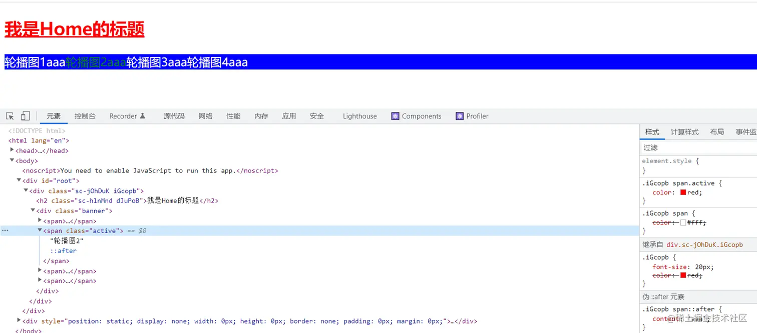Image resolution: width=757 pixels, height=333 pixels.
Task: Select the 样式 sidebar tab
Action: pos(652,132)
